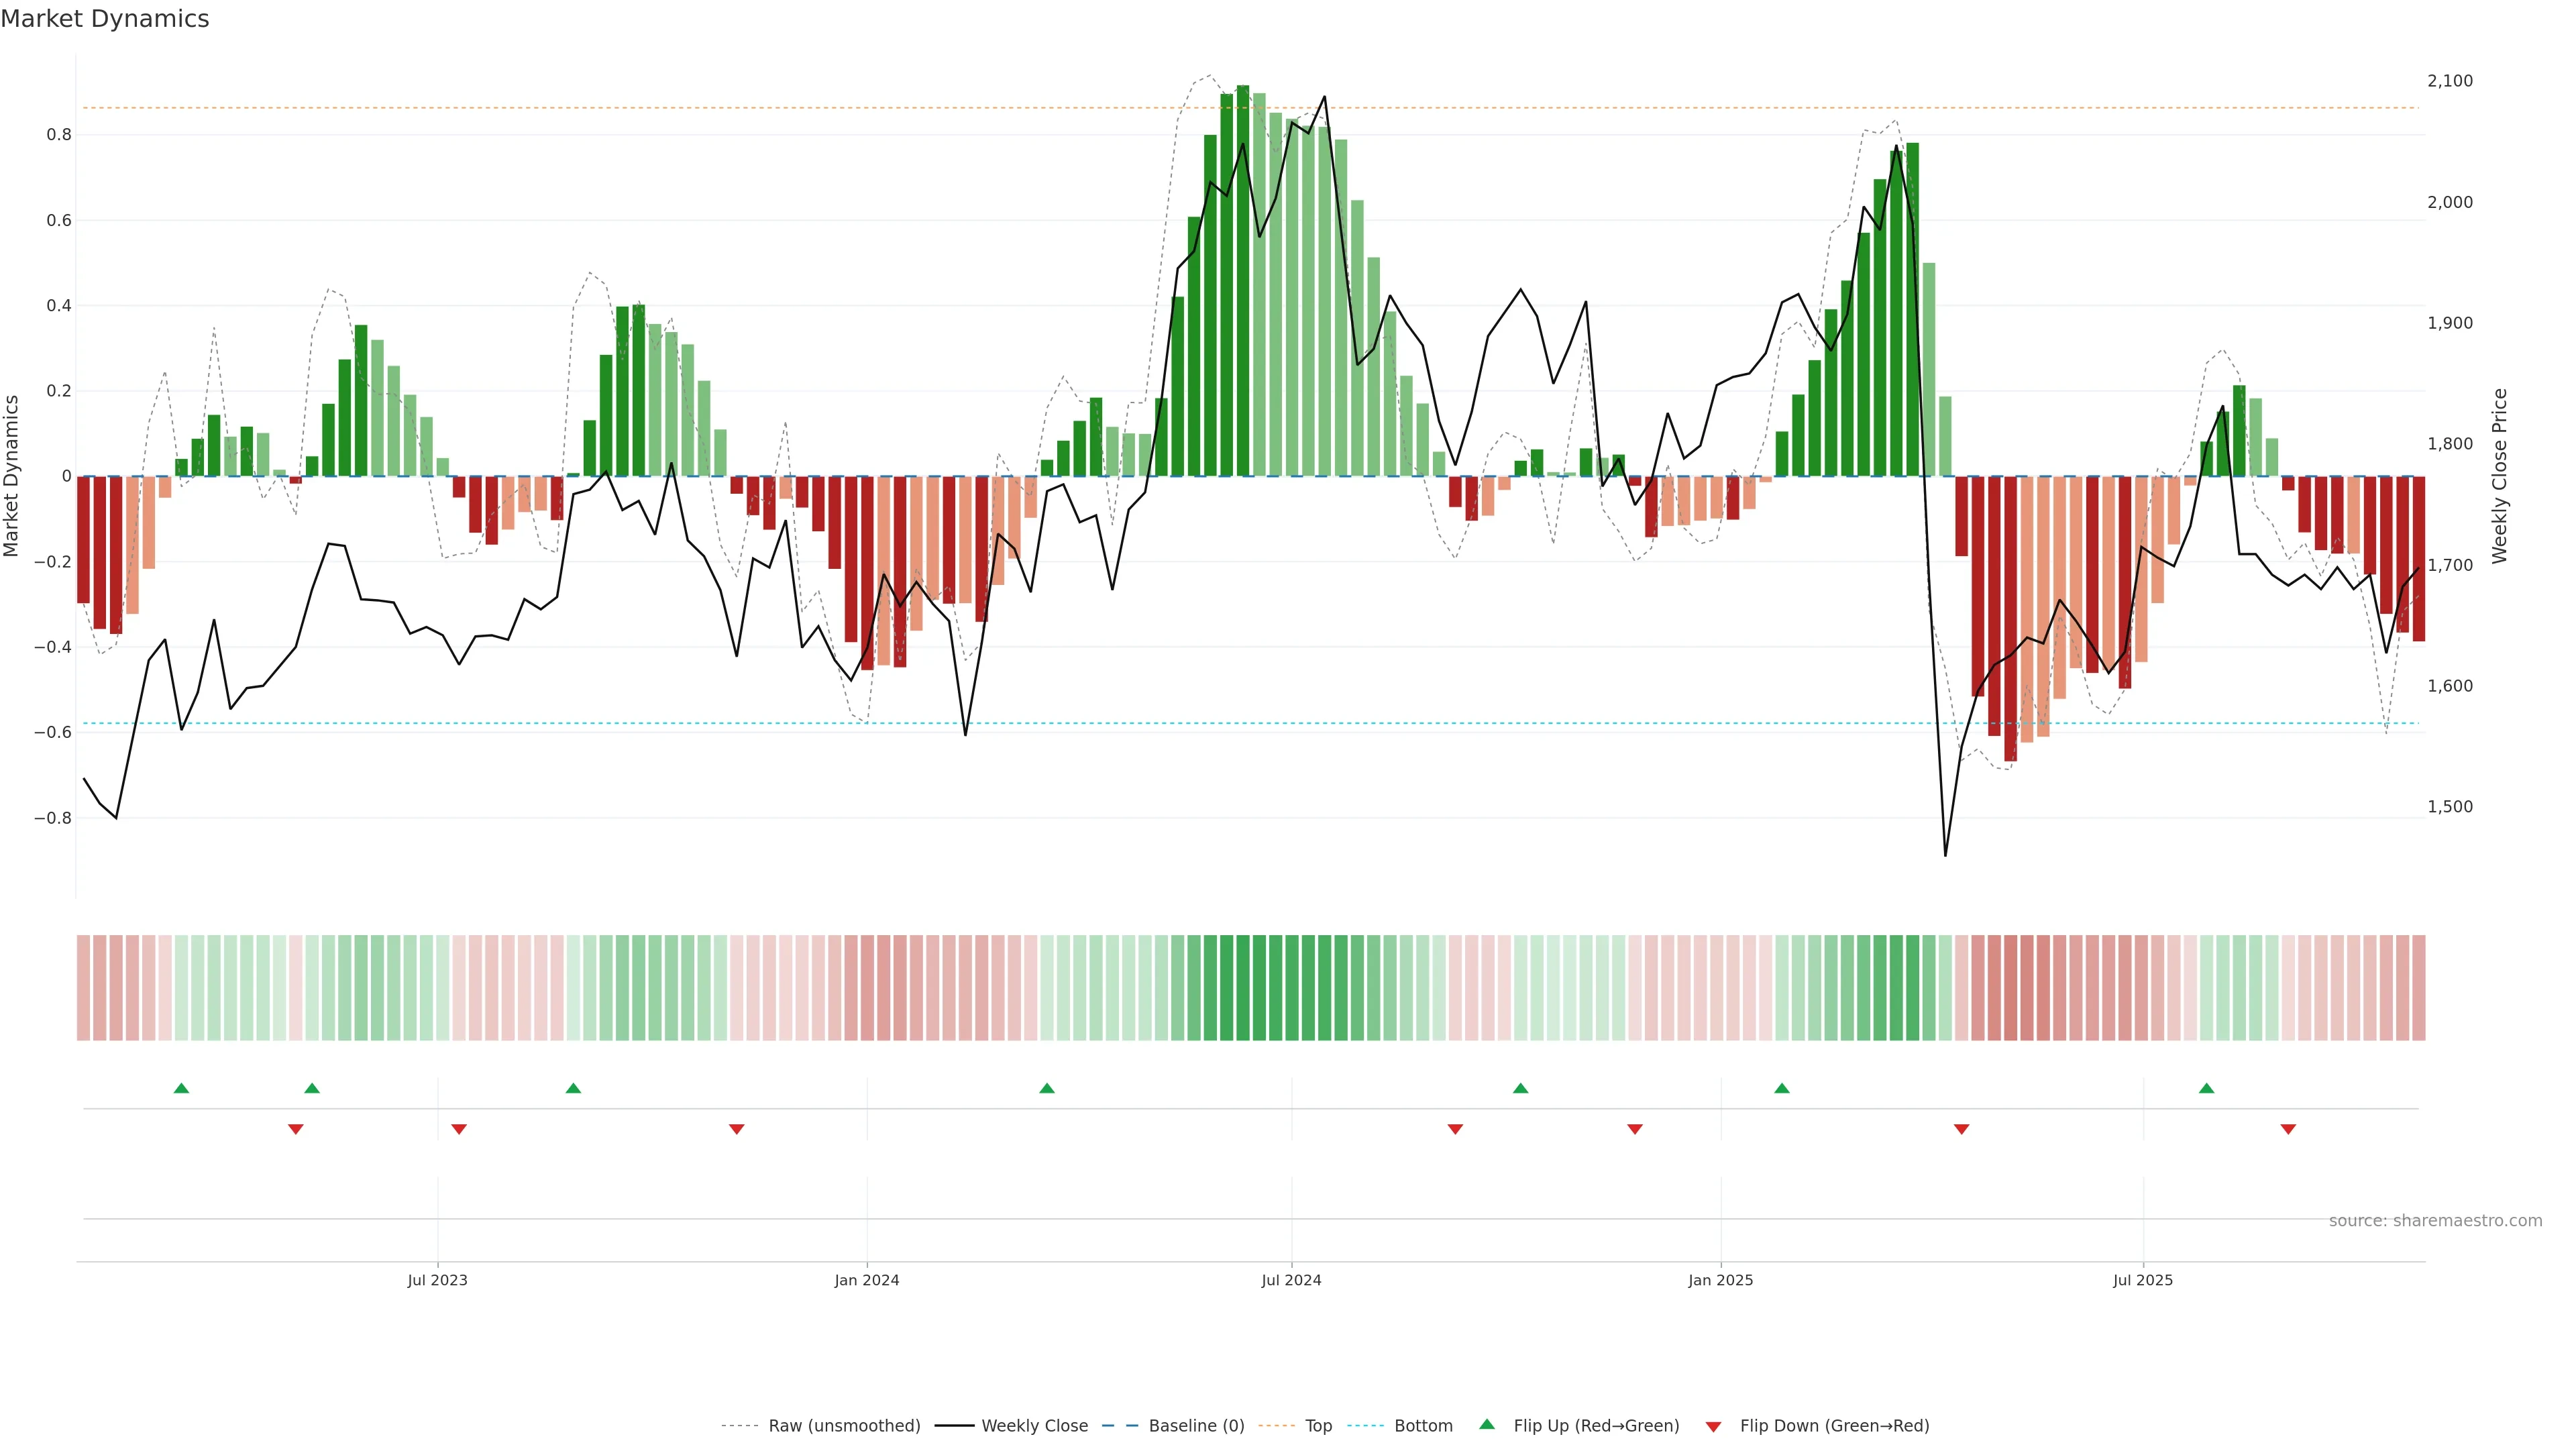The height and width of the screenshot is (1449, 2576).
Task: Click the flip-up marker before Jan 2025
Action: pyautogui.click(x=1520, y=1088)
